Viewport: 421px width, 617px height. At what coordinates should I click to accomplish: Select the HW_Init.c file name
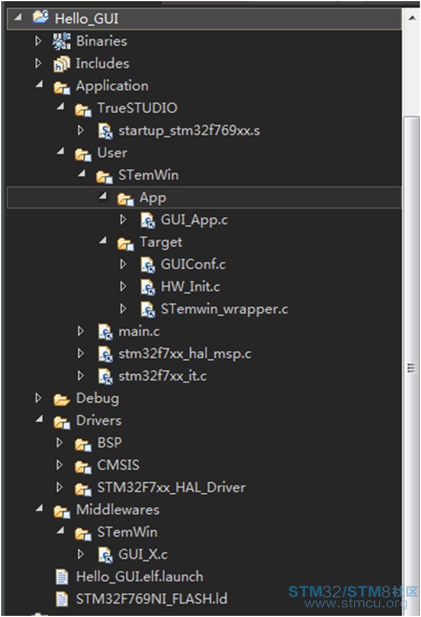tap(190, 287)
